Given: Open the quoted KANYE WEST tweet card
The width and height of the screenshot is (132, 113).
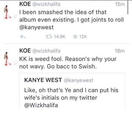Looking at the screenshot, I should [x=72, y=91].
